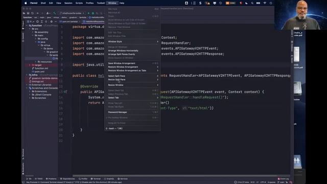Expand the resources folder
Screen dimensions: 327x184
[x=36, y=62]
